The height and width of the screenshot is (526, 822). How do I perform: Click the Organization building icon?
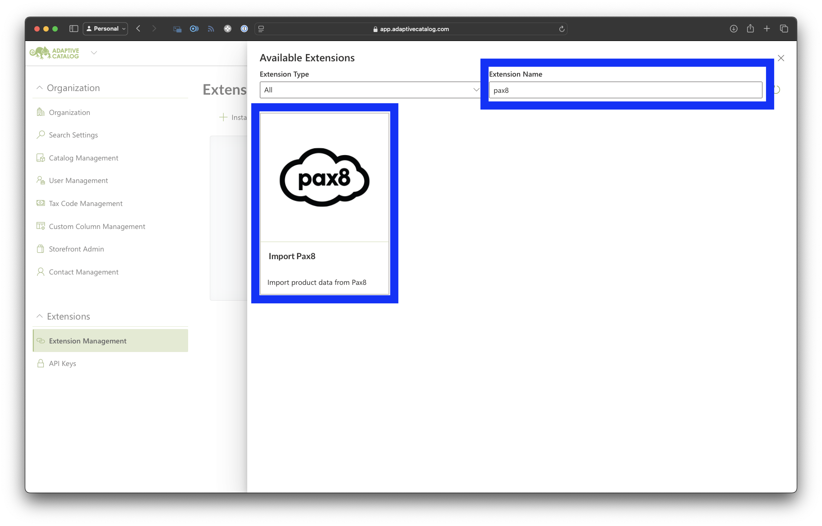point(41,112)
